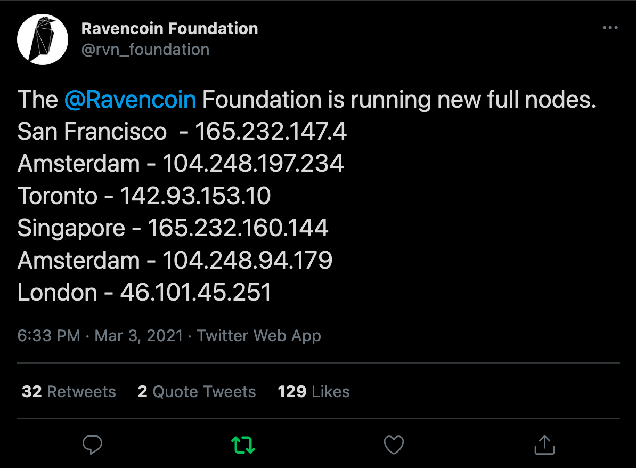Open the tweet's three-dot More menu
Screen dimensions: 636x468
(x=609, y=28)
